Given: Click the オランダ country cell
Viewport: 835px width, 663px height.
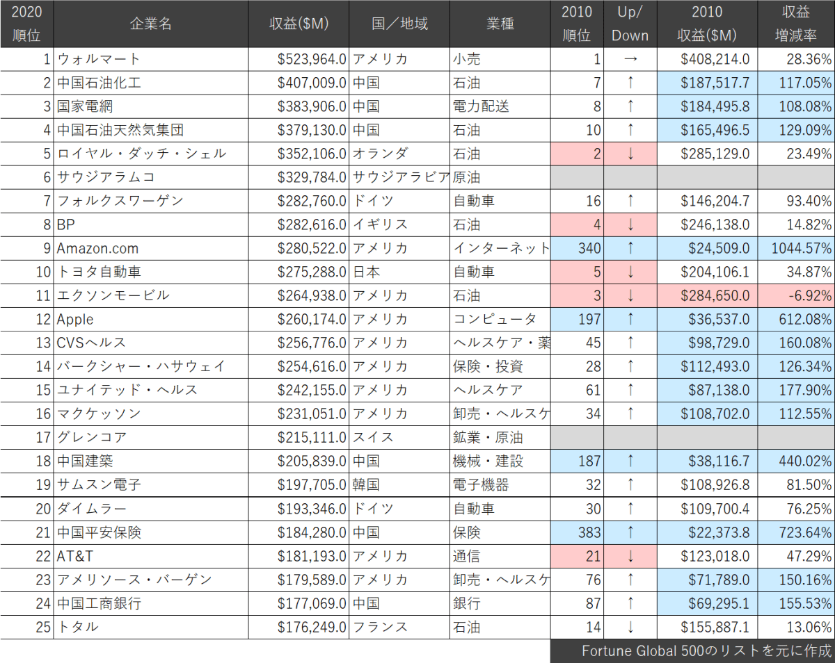Looking at the screenshot, I should click(x=400, y=154).
